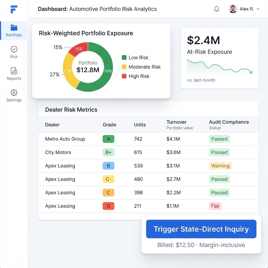268x268 pixels.
Task: Click Risk-Weighted Portfolio Exposure title
Action: [86, 33]
